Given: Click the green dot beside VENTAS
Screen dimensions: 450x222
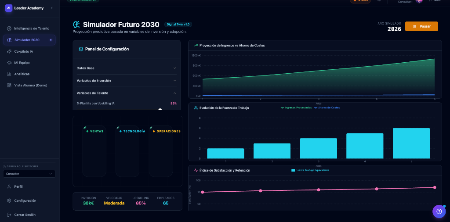Looking at the screenshot, I should (87, 131).
